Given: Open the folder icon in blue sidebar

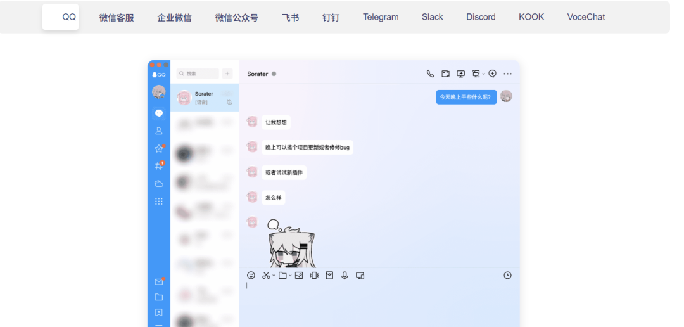Looking at the screenshot, I should 159,297.
